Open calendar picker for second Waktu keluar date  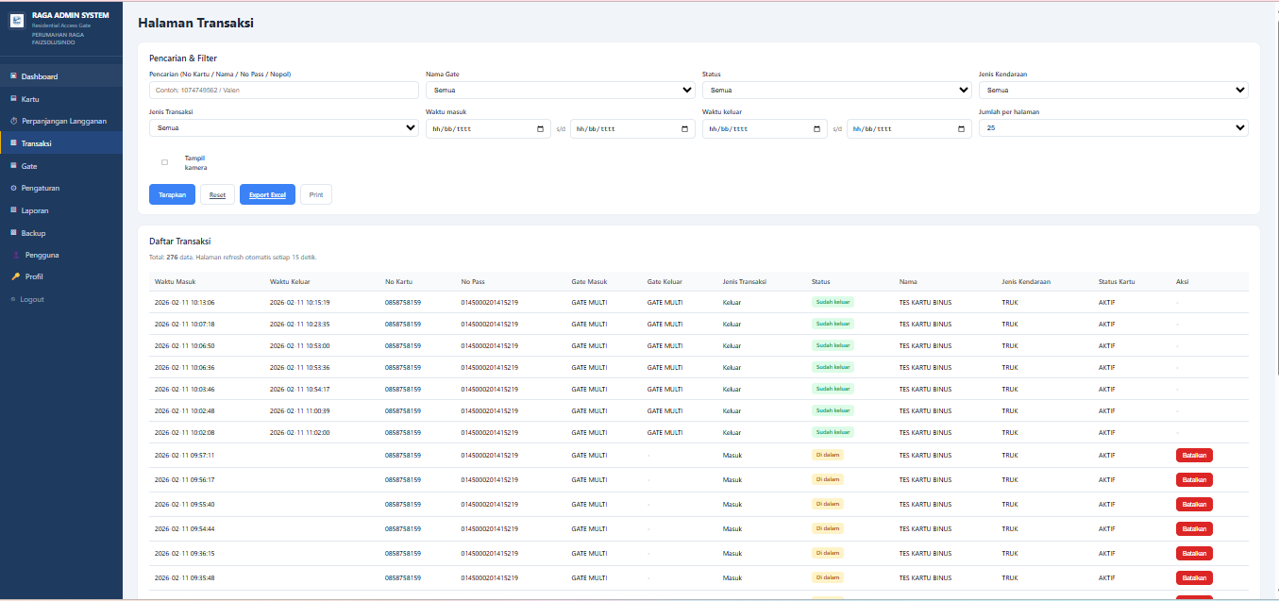961,129
